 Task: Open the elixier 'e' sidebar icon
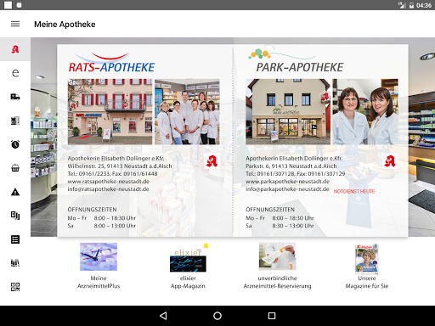[x=15, y=73]
